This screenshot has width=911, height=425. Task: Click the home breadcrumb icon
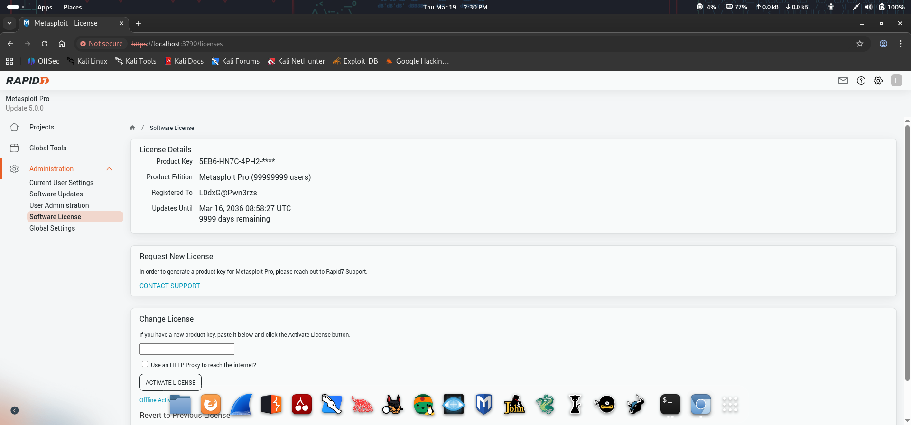pyautogui.click(x=132, y=128)
